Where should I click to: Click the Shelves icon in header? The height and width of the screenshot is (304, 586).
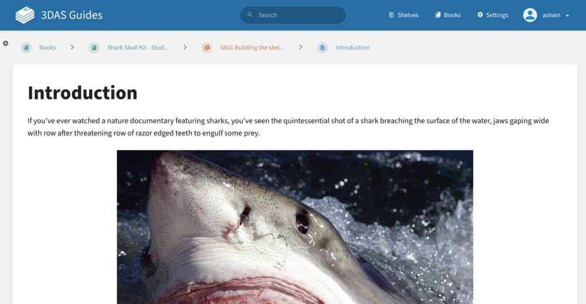pos(391,15)
